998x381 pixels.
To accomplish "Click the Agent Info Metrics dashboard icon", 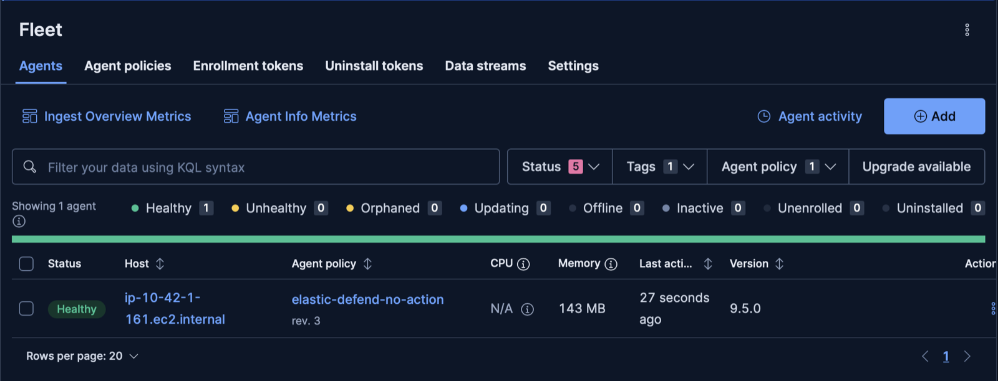I will coord(231,116).
